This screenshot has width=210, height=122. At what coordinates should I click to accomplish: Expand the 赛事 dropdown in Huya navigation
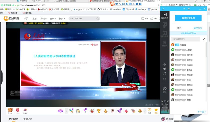coord(53,18)
